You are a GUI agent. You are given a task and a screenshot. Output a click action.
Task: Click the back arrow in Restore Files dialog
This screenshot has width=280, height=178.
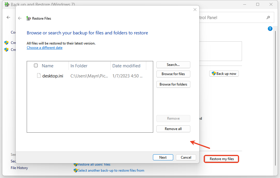tap(20, 18)
